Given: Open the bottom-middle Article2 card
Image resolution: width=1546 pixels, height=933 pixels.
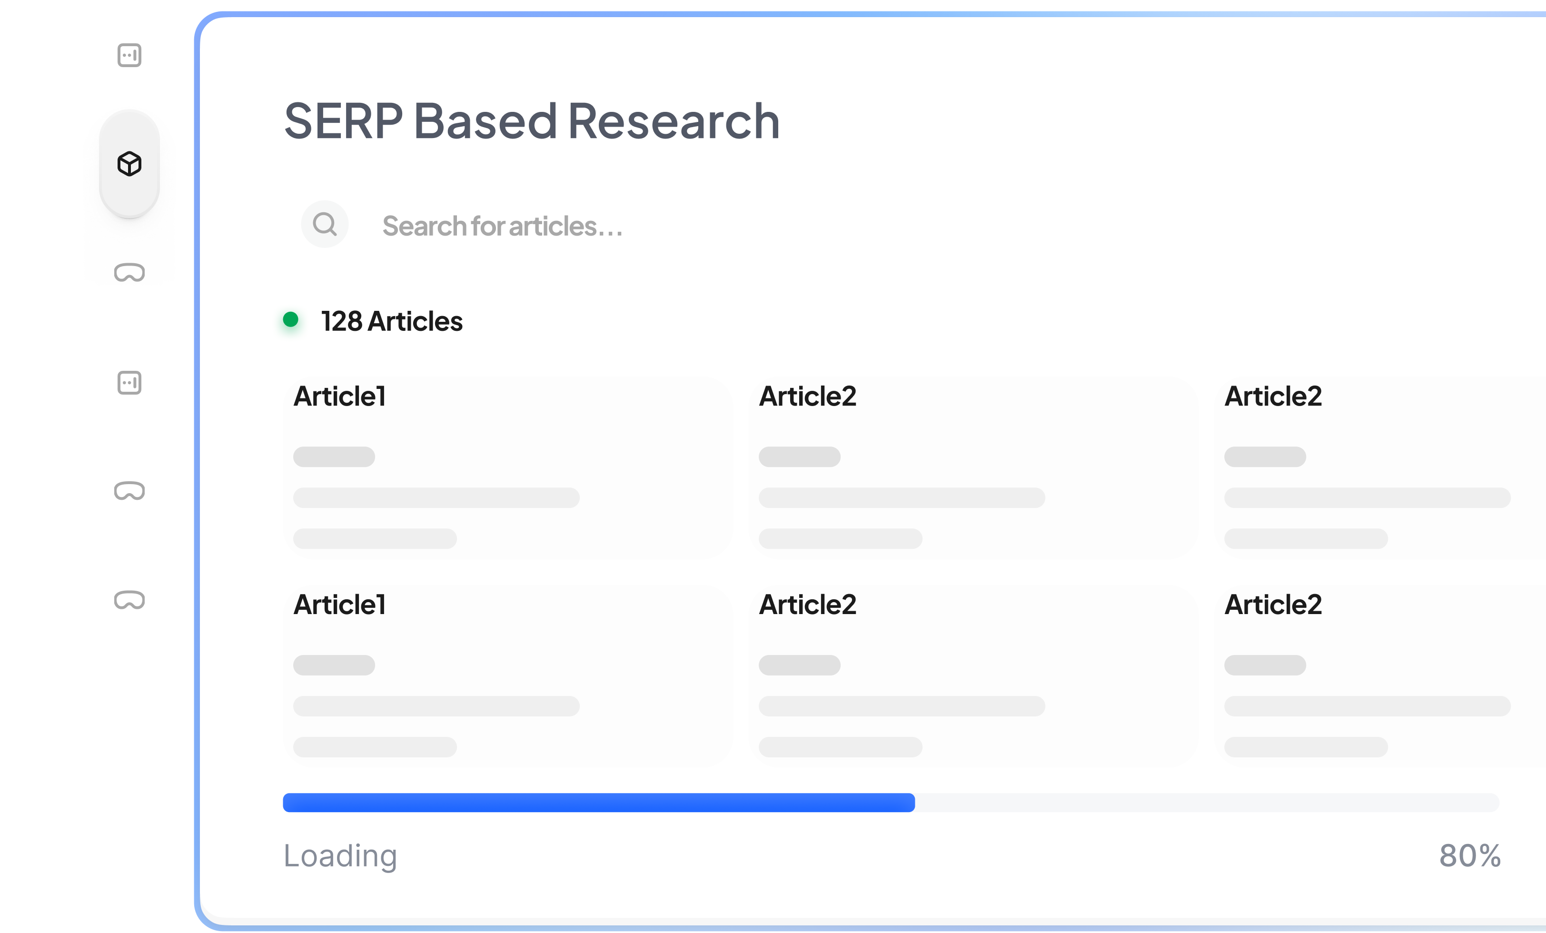Looking at the screenshot, I should click(x=972, y=676).
